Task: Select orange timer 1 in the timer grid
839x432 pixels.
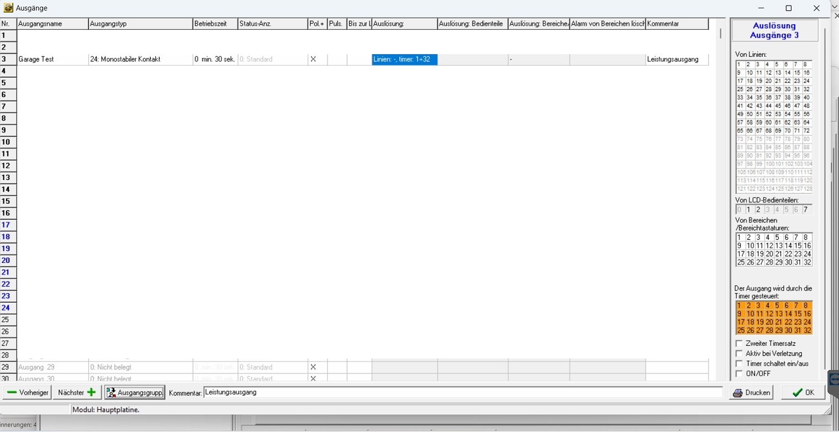Action: 740,305
